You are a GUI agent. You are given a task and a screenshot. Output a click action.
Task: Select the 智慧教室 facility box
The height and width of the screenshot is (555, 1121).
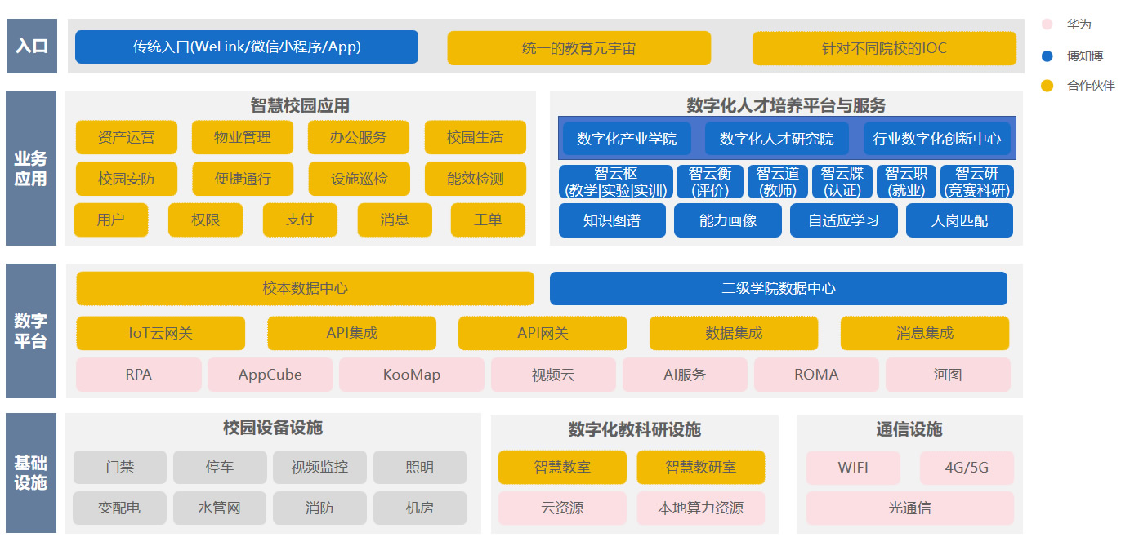pos(562,468)
